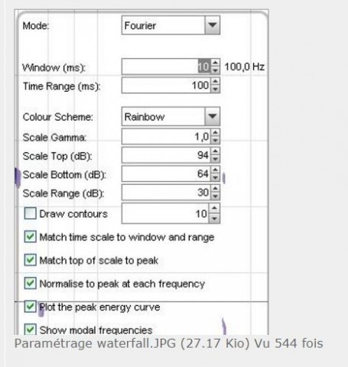This screenshot has height=367, width=348.
Task: Click into the Scale Top (dB) field
Action: [167, 155]
